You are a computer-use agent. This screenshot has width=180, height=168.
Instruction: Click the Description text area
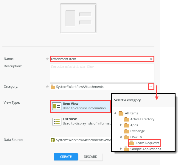[x=102, y=73]
